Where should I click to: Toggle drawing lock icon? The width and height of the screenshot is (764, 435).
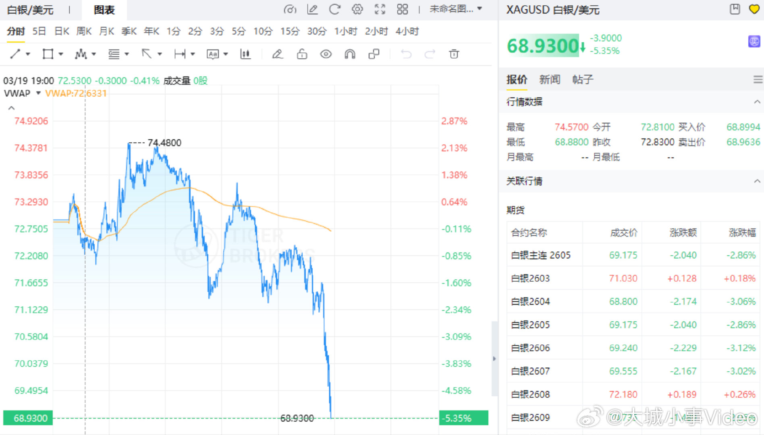(301, 54)
